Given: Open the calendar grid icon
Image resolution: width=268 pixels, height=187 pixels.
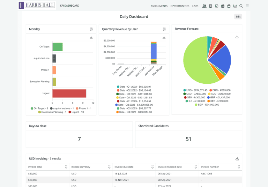Looking at the screenshot, I should click(223, 6).
